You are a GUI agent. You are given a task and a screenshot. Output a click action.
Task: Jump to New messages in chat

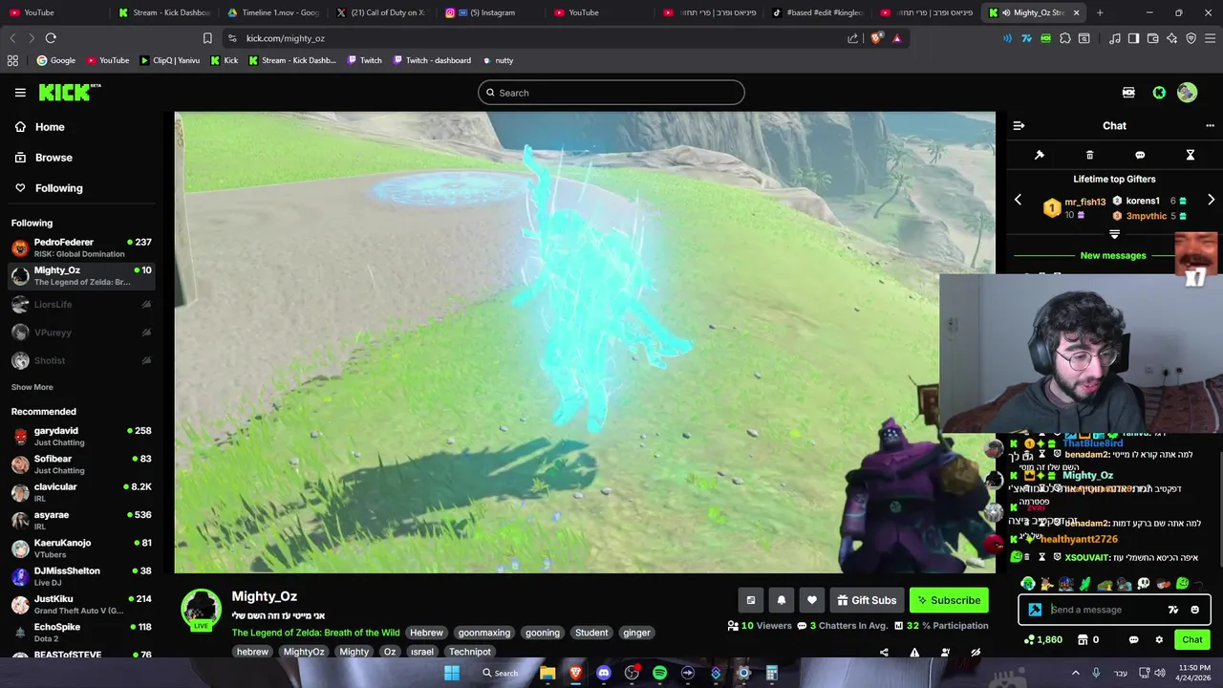(1112, 255)
